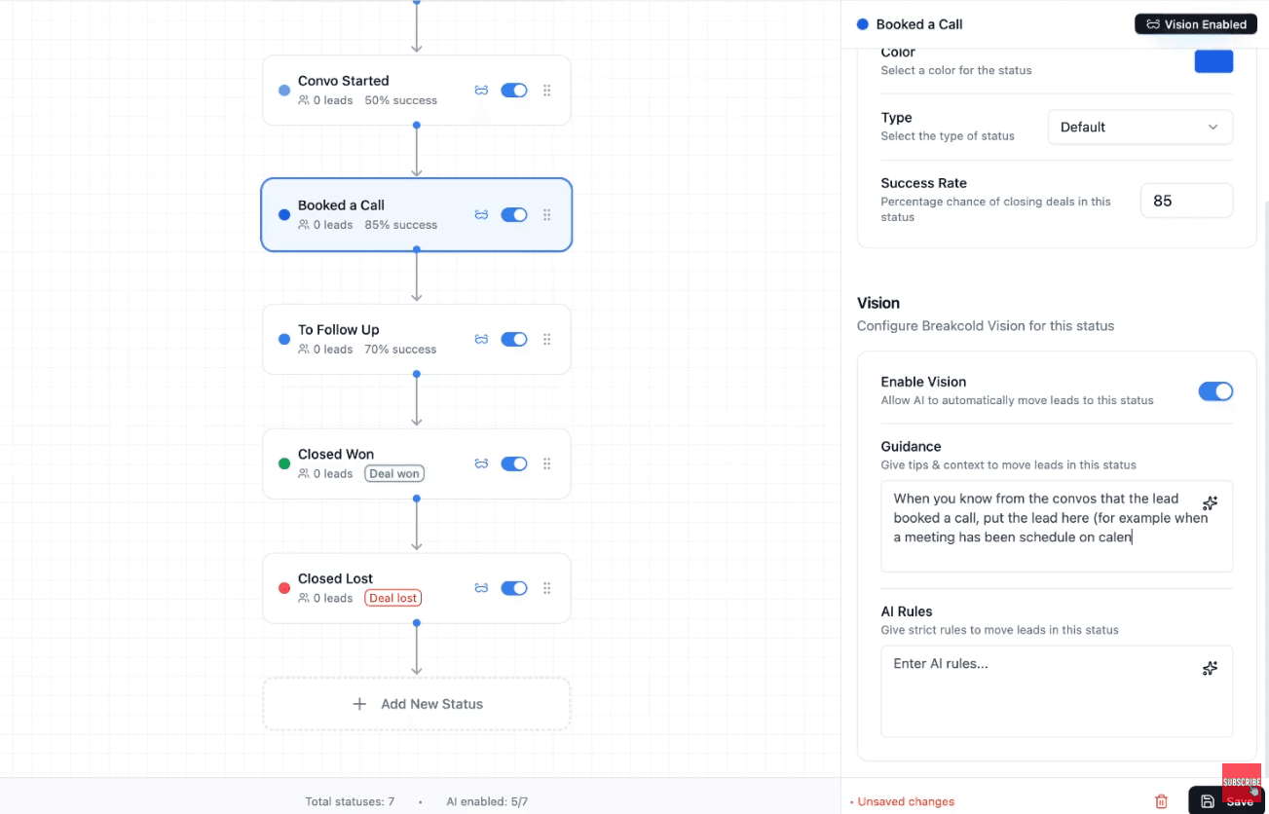Click Add New Status at the pipeline bottom
This screenshot has height=814, width=1269.
[x=416, y=703]
